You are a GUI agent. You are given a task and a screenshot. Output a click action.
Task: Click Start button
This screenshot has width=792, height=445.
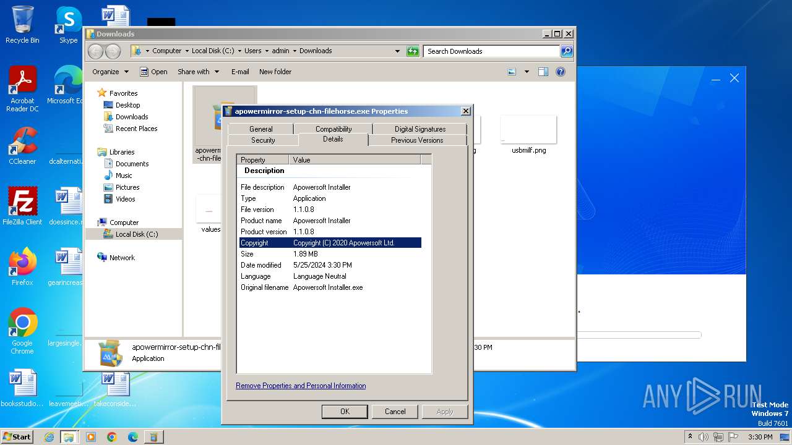(x=17, y=437)
